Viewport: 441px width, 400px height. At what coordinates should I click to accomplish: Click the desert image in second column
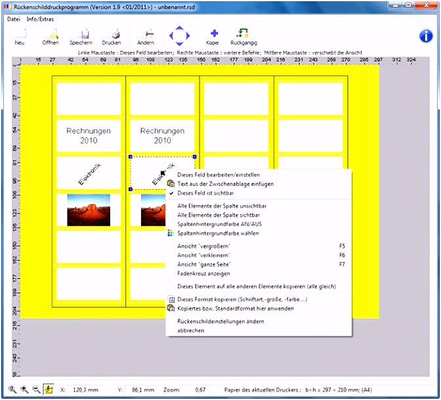click(153, 210)
